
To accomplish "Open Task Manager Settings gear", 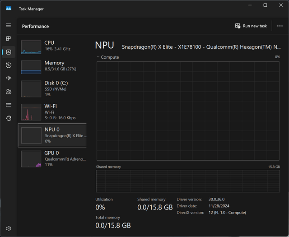I will (x=9, y=228).
